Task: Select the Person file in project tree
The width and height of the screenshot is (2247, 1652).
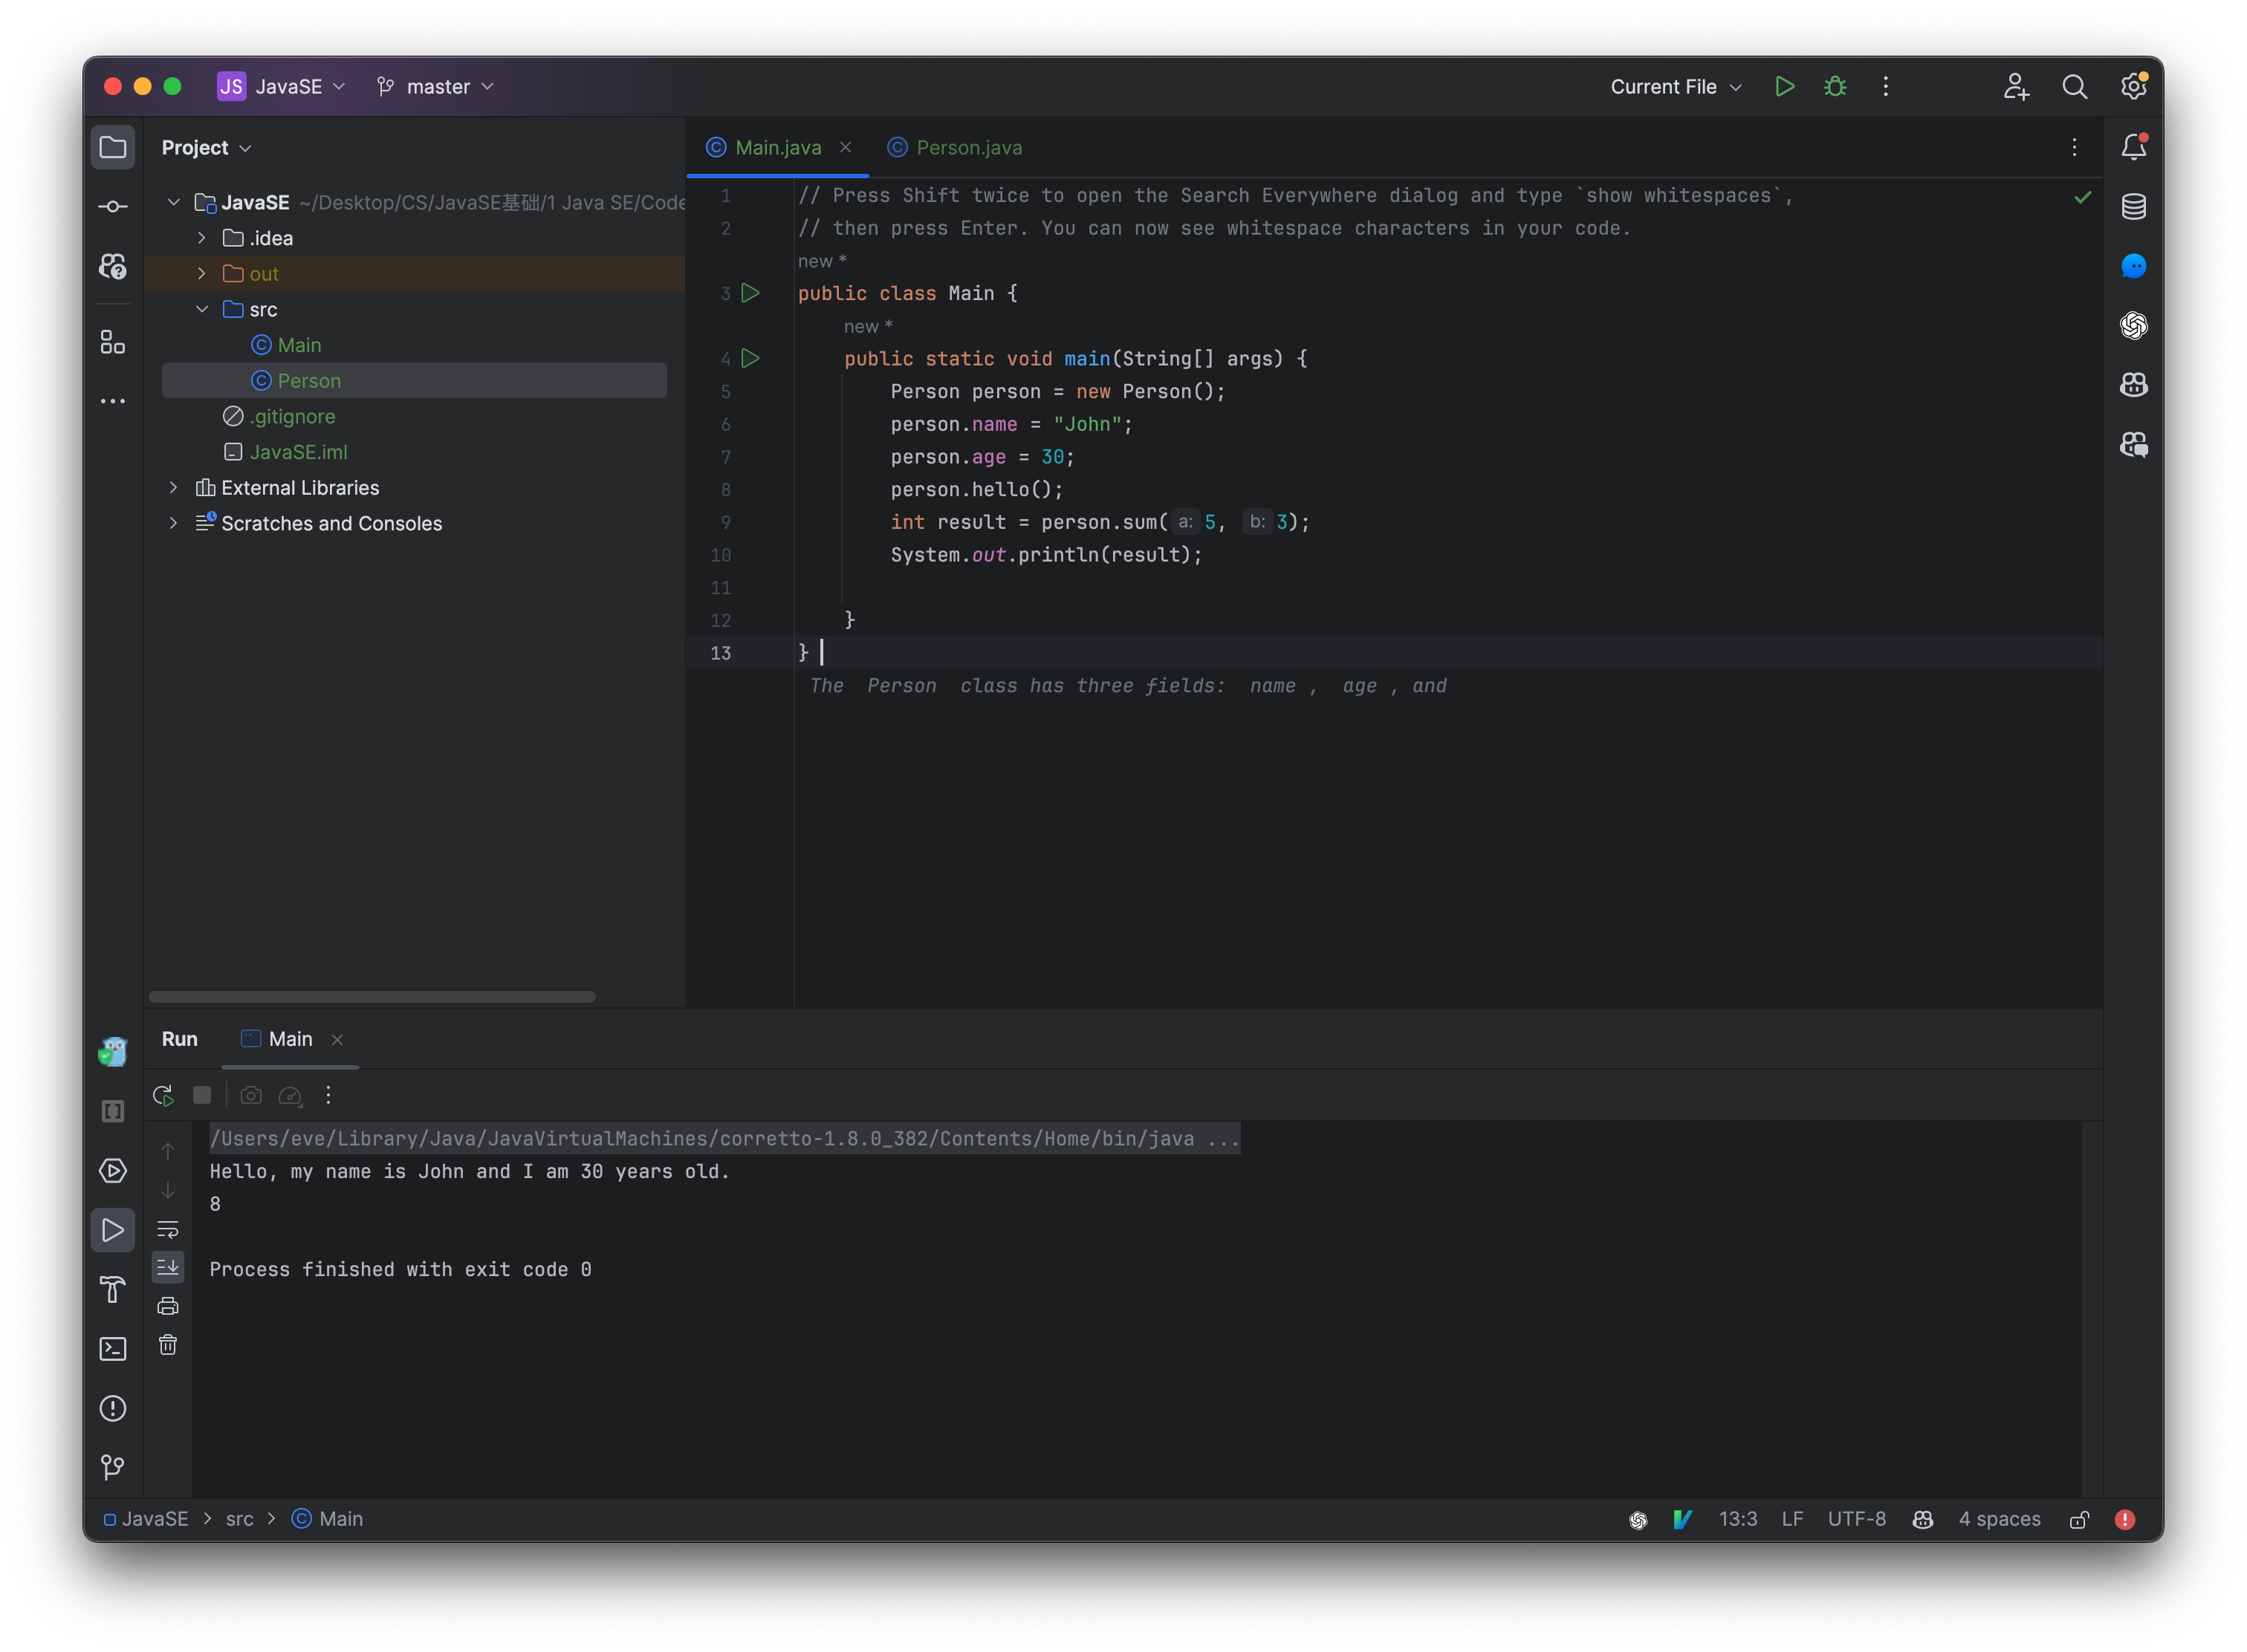Action: (x=310, y=380)
